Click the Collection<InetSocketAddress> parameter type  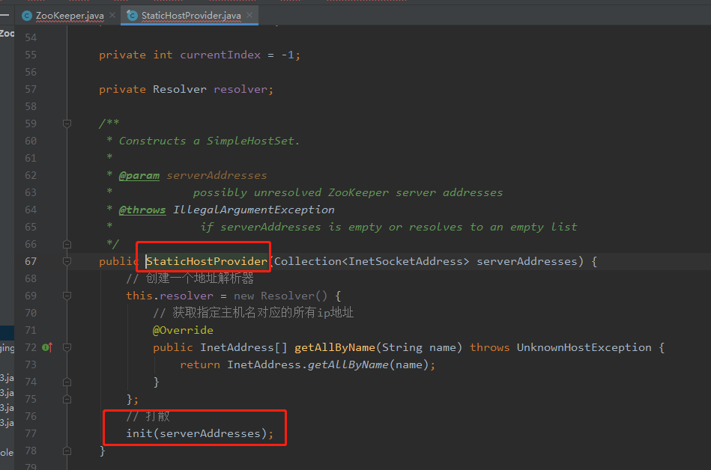(x=372, y=261)
